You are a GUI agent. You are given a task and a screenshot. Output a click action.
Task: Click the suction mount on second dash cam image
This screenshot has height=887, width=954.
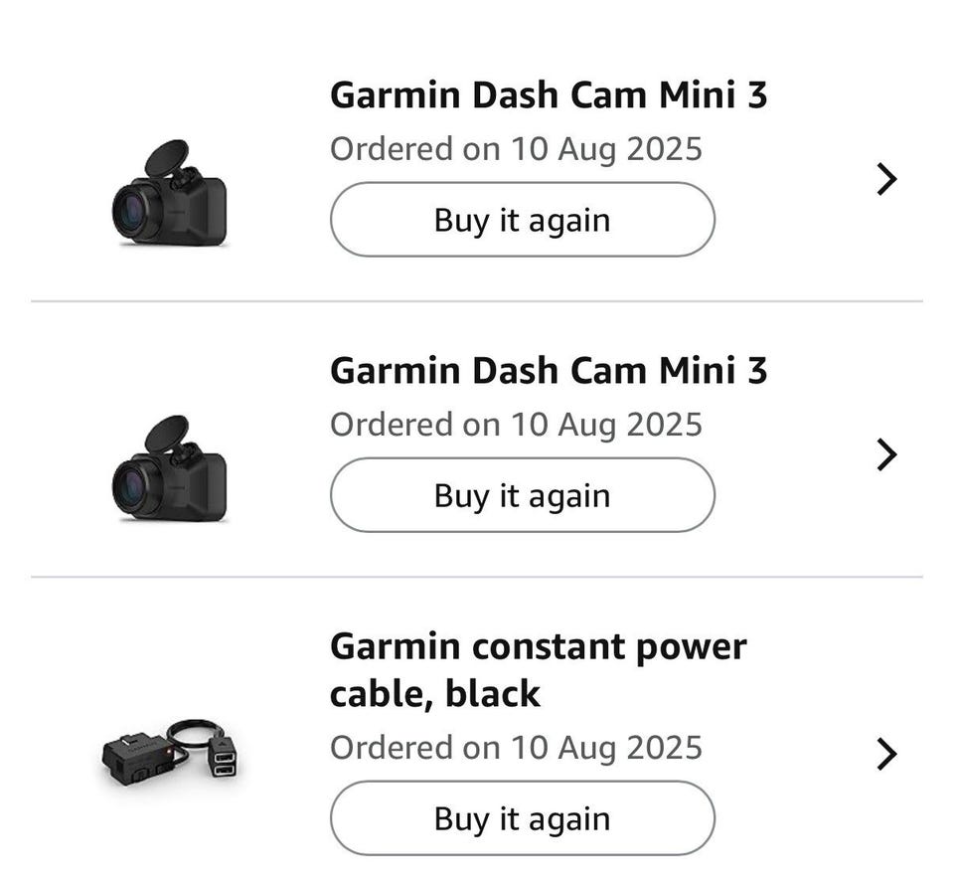[x=165, y=435]
